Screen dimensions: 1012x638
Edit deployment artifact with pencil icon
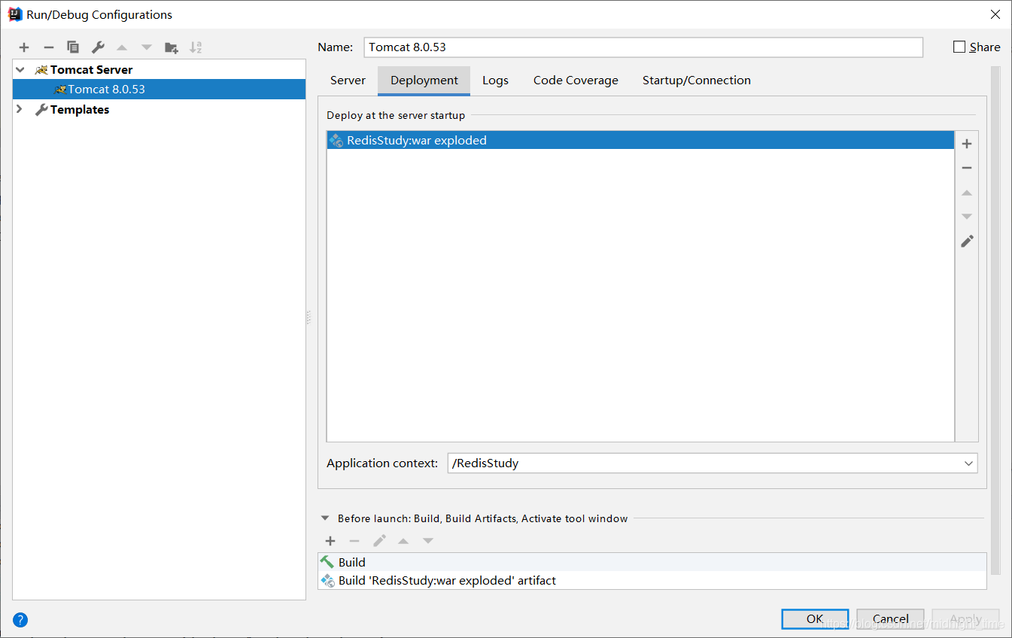pos(967,242)
